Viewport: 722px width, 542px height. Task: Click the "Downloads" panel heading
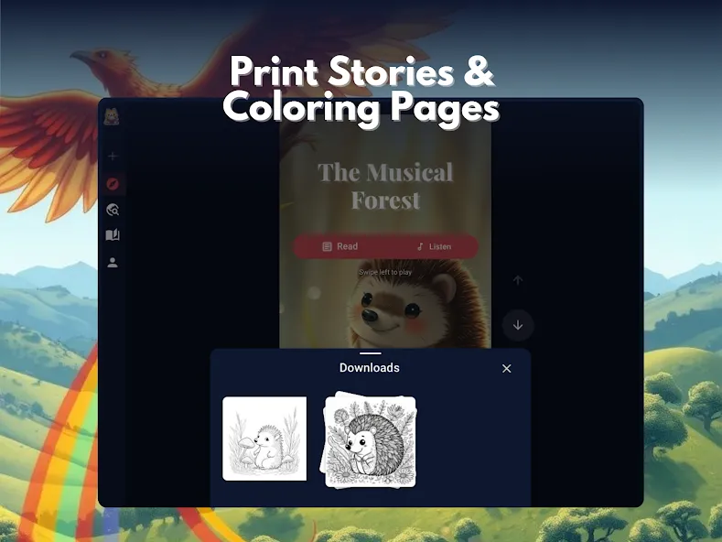pos(370,368)
